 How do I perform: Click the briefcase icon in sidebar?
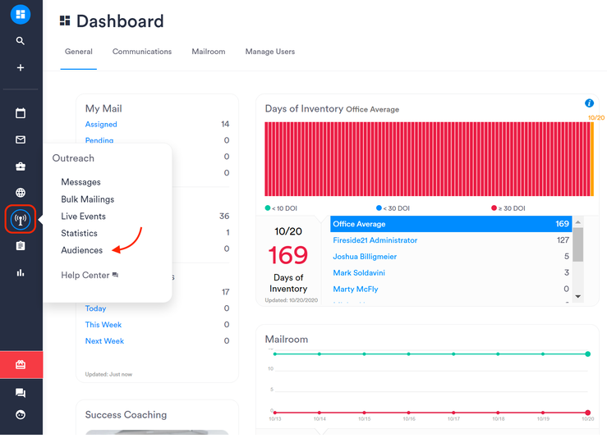point(21,167)
